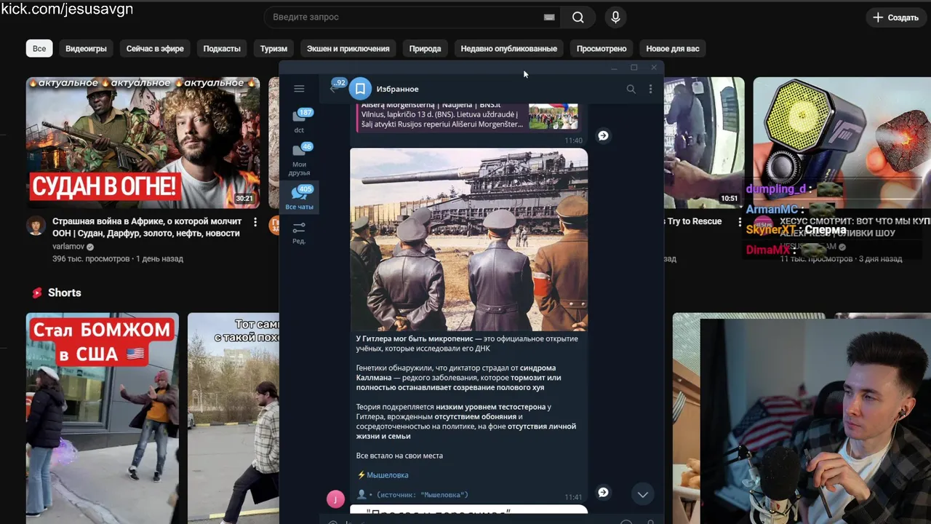Image resolution: width=931 pixels, height=524 pixels.
Task: Select the Туризм filter chip
Action: coord(273,49)
